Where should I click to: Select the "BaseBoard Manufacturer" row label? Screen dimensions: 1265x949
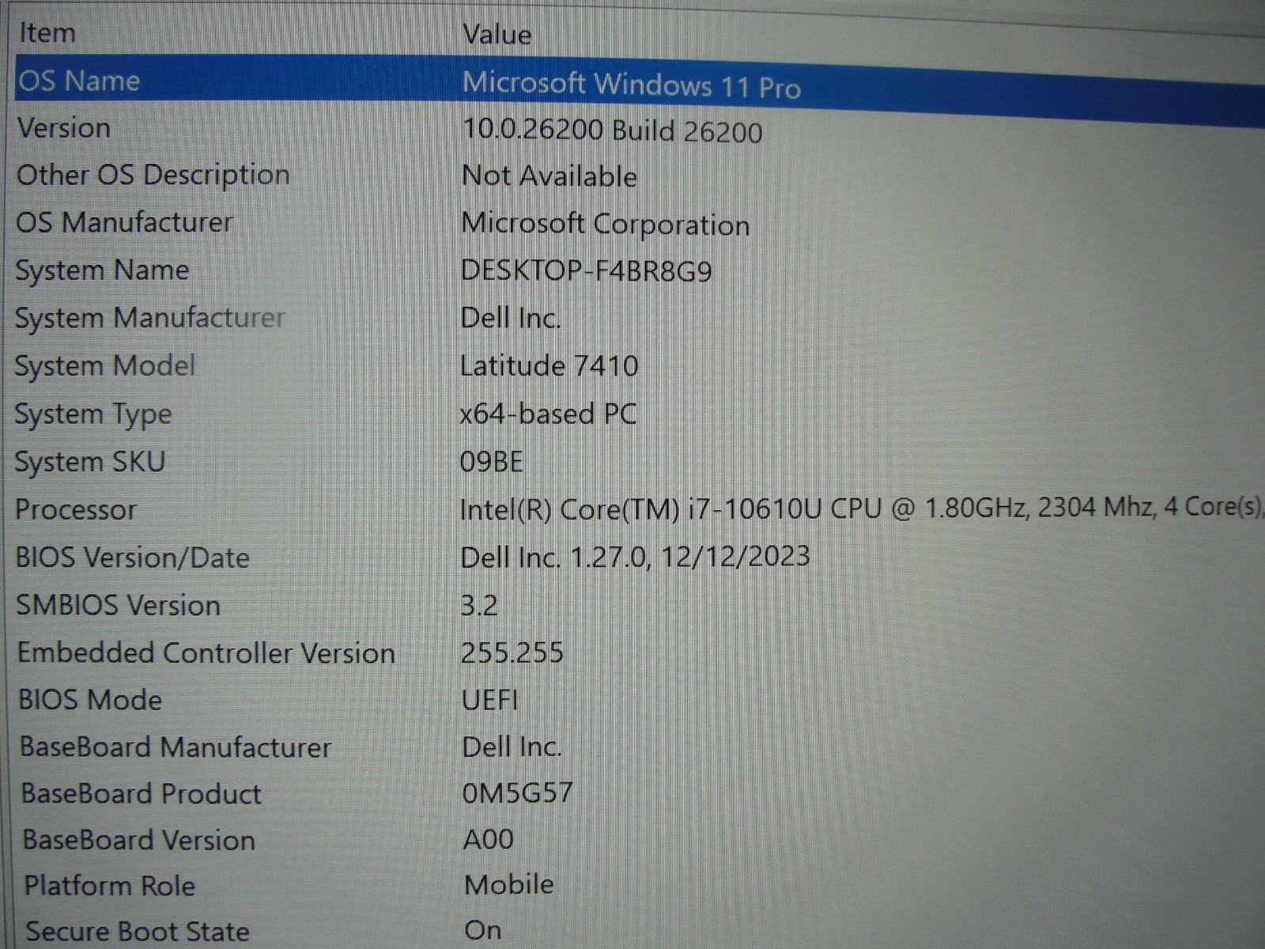pyautogui.click(x=175, y=747)
